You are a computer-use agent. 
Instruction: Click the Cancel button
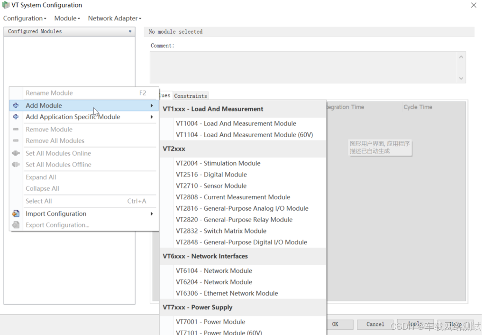(375, 324)
